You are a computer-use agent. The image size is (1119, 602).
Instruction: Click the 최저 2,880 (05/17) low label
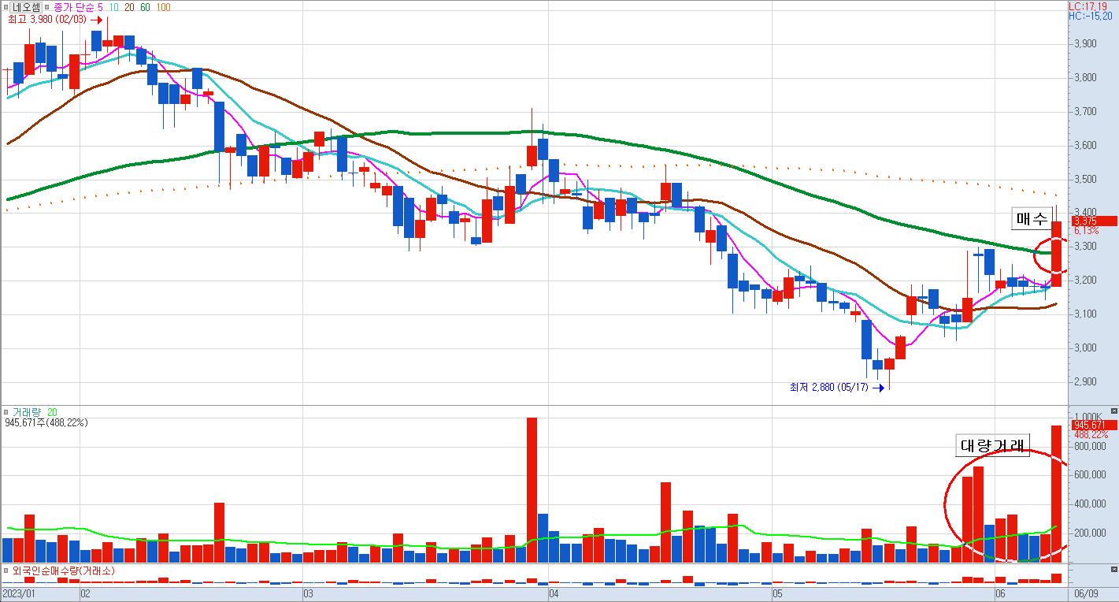pyautogui.click(x=828, y=387)
